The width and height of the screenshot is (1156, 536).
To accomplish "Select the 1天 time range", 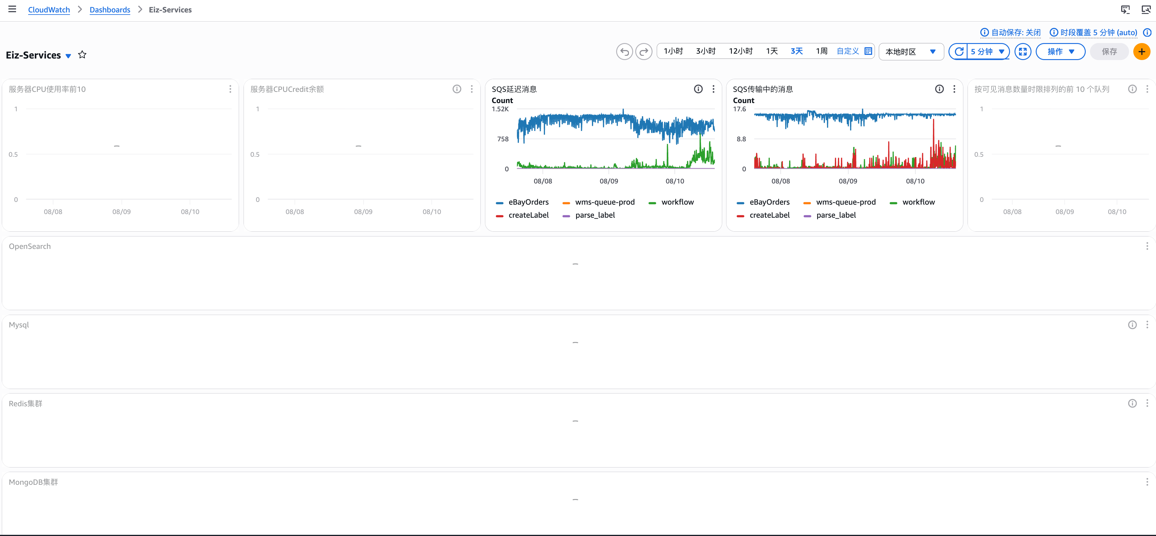I will click(771, 51).
